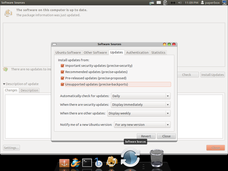Viewport: 228px width, 171px height.
Task: Click the shield icon beside 'no updates' text
Action: point(6,69)
